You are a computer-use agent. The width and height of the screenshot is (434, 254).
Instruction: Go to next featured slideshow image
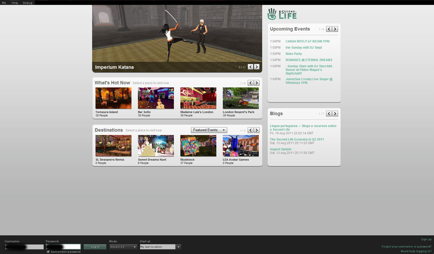[x=256, y=67]
